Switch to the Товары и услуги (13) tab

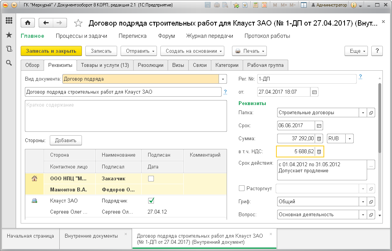[x=105, y=65]
